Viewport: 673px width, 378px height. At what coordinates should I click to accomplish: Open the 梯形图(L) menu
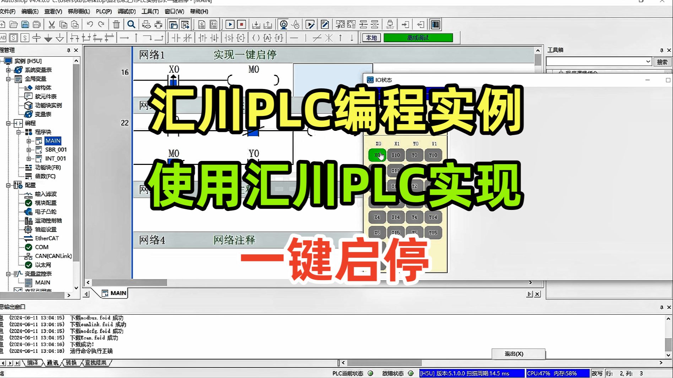click(x=79, y=11)
